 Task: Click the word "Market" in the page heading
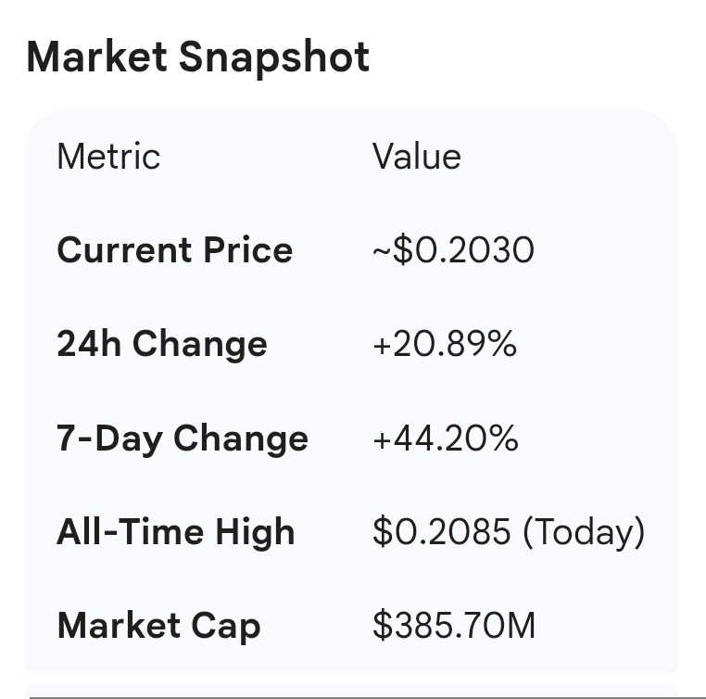(97, 57)
